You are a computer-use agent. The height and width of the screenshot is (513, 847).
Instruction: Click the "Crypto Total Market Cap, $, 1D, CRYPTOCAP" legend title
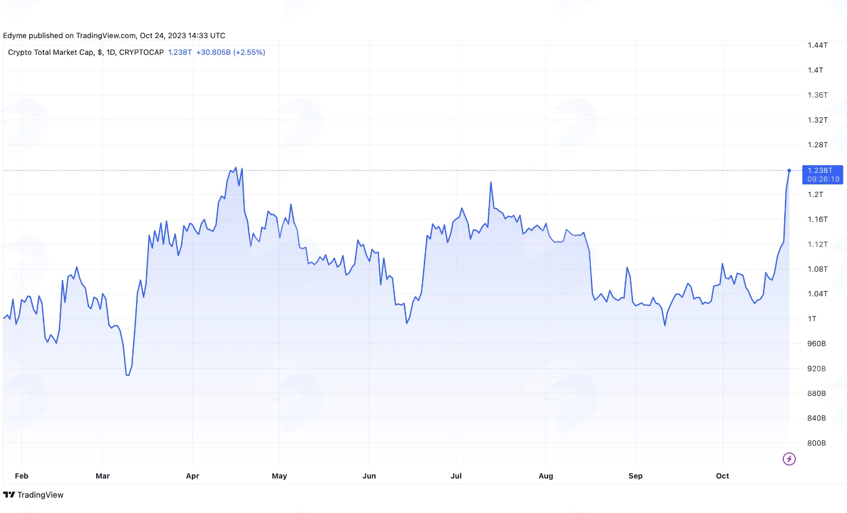pyautogui.click(x=86, y=52)
